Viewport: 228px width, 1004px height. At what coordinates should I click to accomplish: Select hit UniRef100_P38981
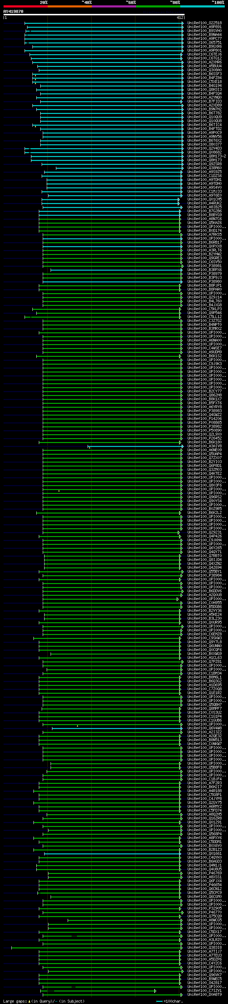click(204, 266)
